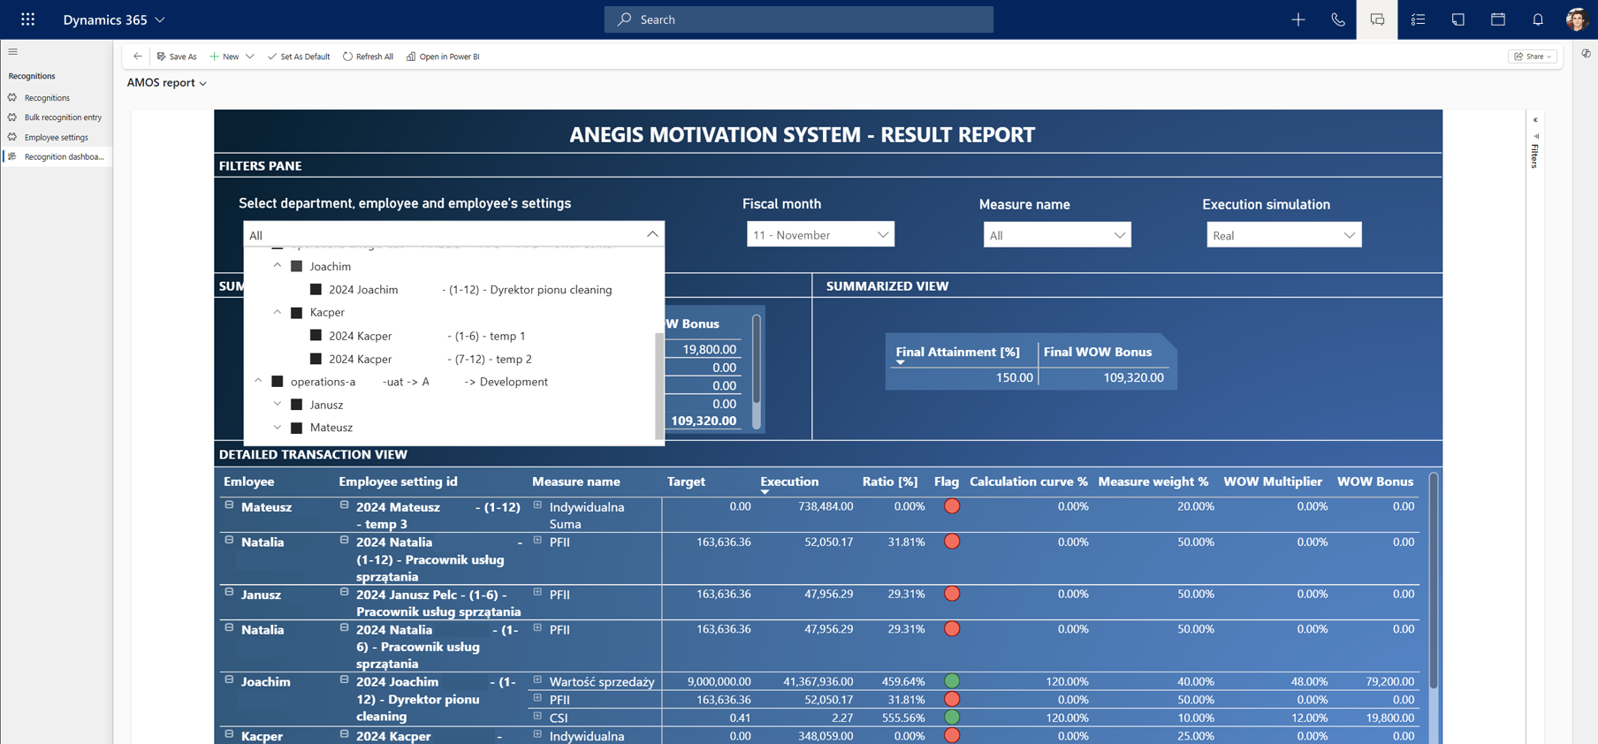
Task: Open the Execution simulation dropdown
Action: pyautogui.click(x=1283, y=235)
